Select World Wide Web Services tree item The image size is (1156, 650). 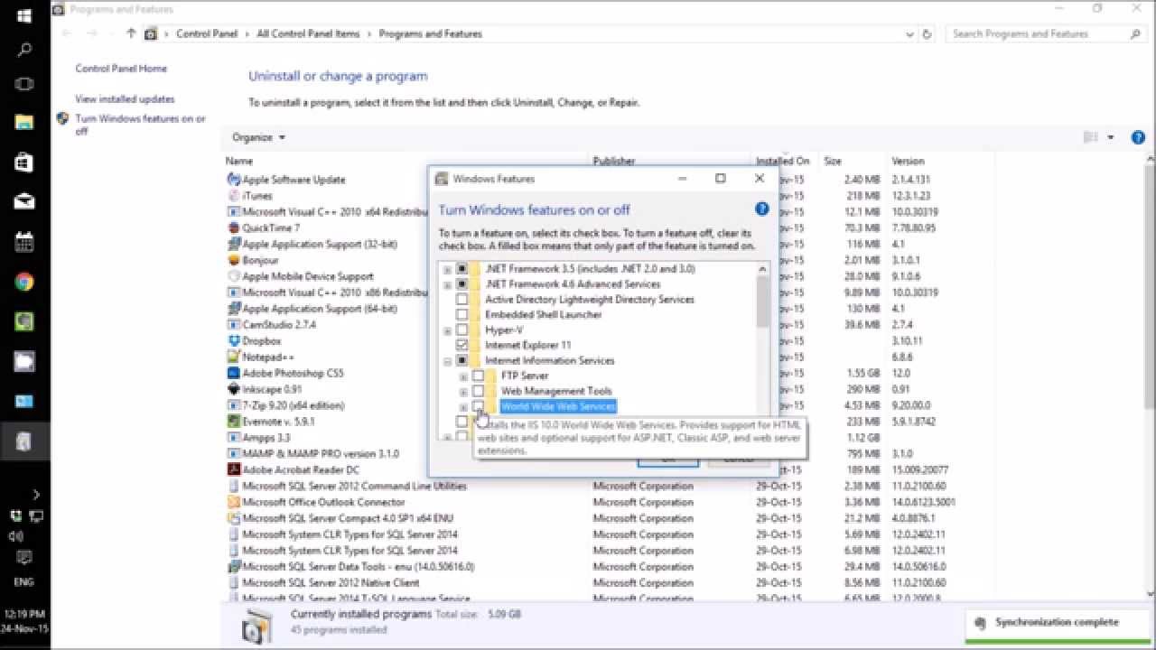click(558, 407)
